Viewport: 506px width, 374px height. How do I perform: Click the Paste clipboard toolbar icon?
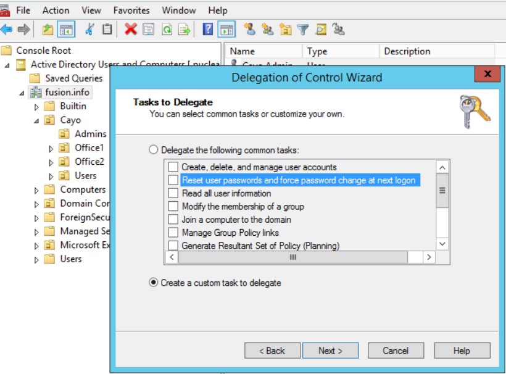107,30
